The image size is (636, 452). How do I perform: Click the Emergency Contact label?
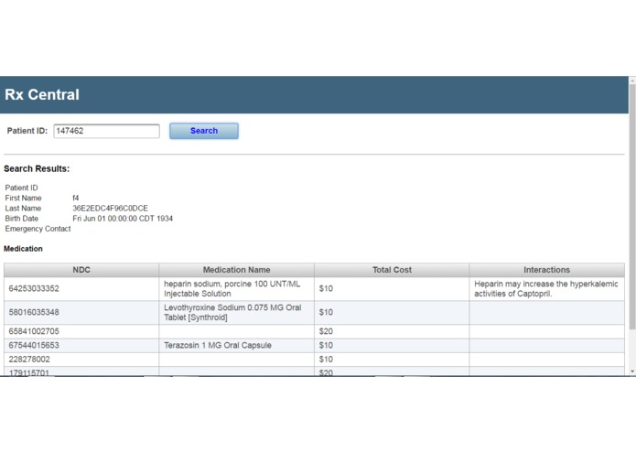click(x=38, y=229)
